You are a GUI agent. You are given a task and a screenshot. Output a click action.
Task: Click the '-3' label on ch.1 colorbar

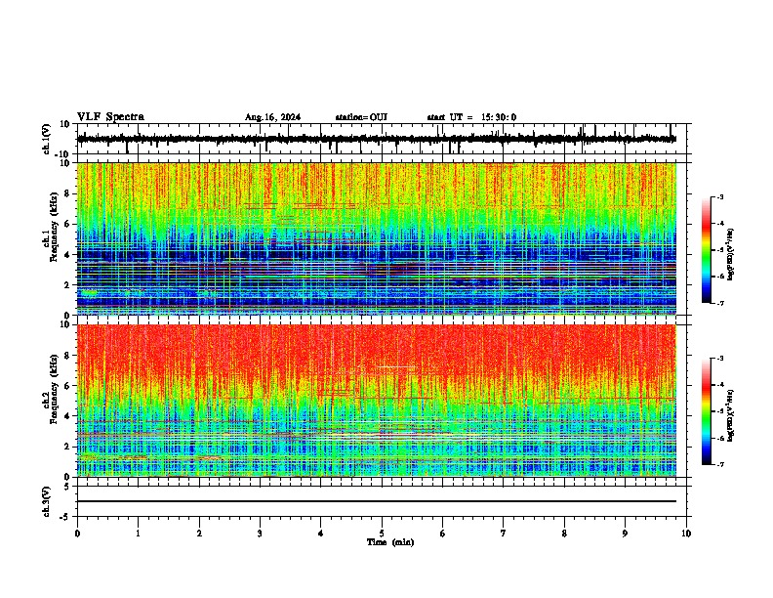pyautogui.click(x=719, y=196)
